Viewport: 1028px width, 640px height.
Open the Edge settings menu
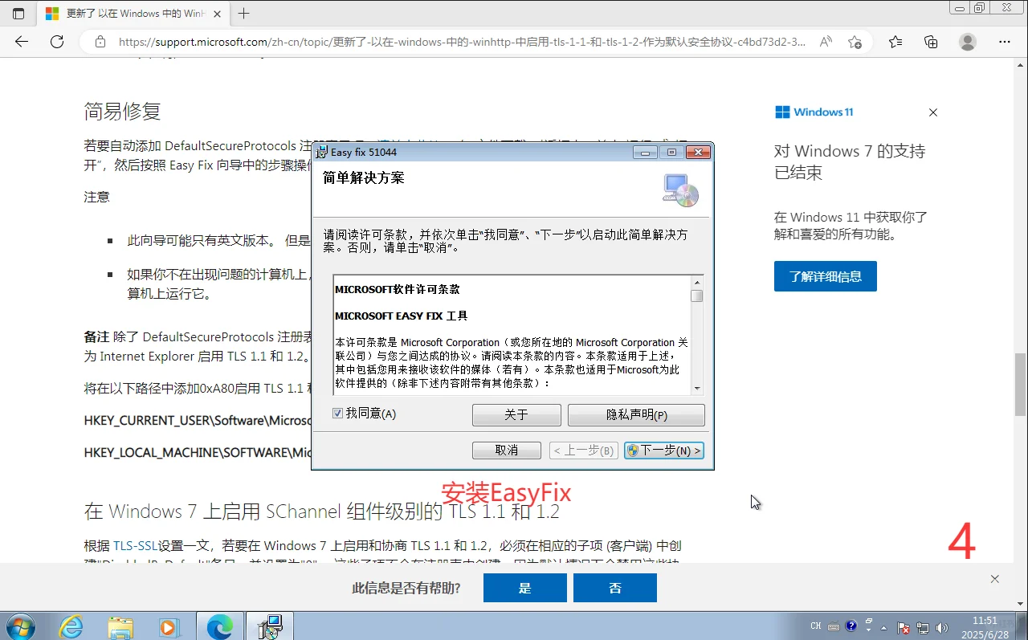pos(1004,42)
